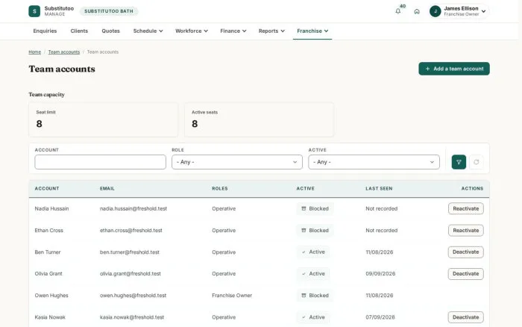Deactivate Olivia Grant's account
This screenshot has height=327, width=522.
coord(466,274)
